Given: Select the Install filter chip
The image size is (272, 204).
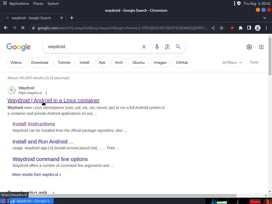Looking at the screenshot, I should [84, 62].
